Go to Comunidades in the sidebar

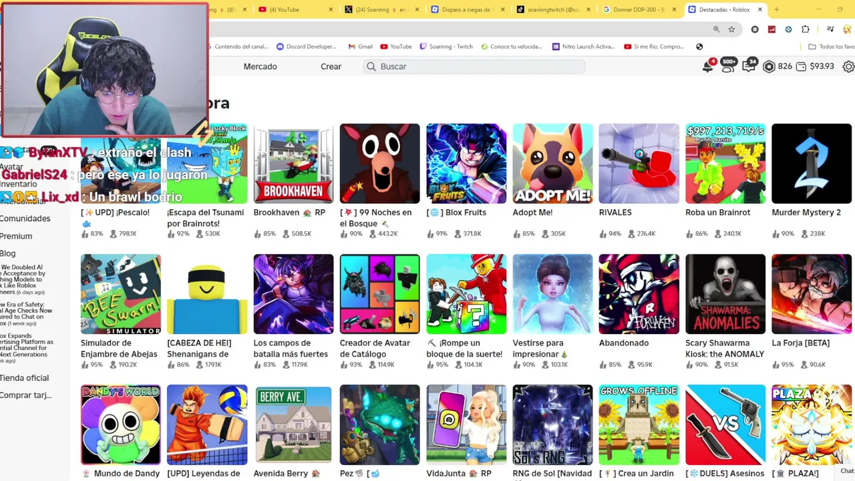(25, 218)
